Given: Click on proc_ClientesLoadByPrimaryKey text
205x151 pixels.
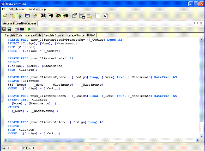Looking at the screenshot, I should pyautogui.click(x=58, y=40).
